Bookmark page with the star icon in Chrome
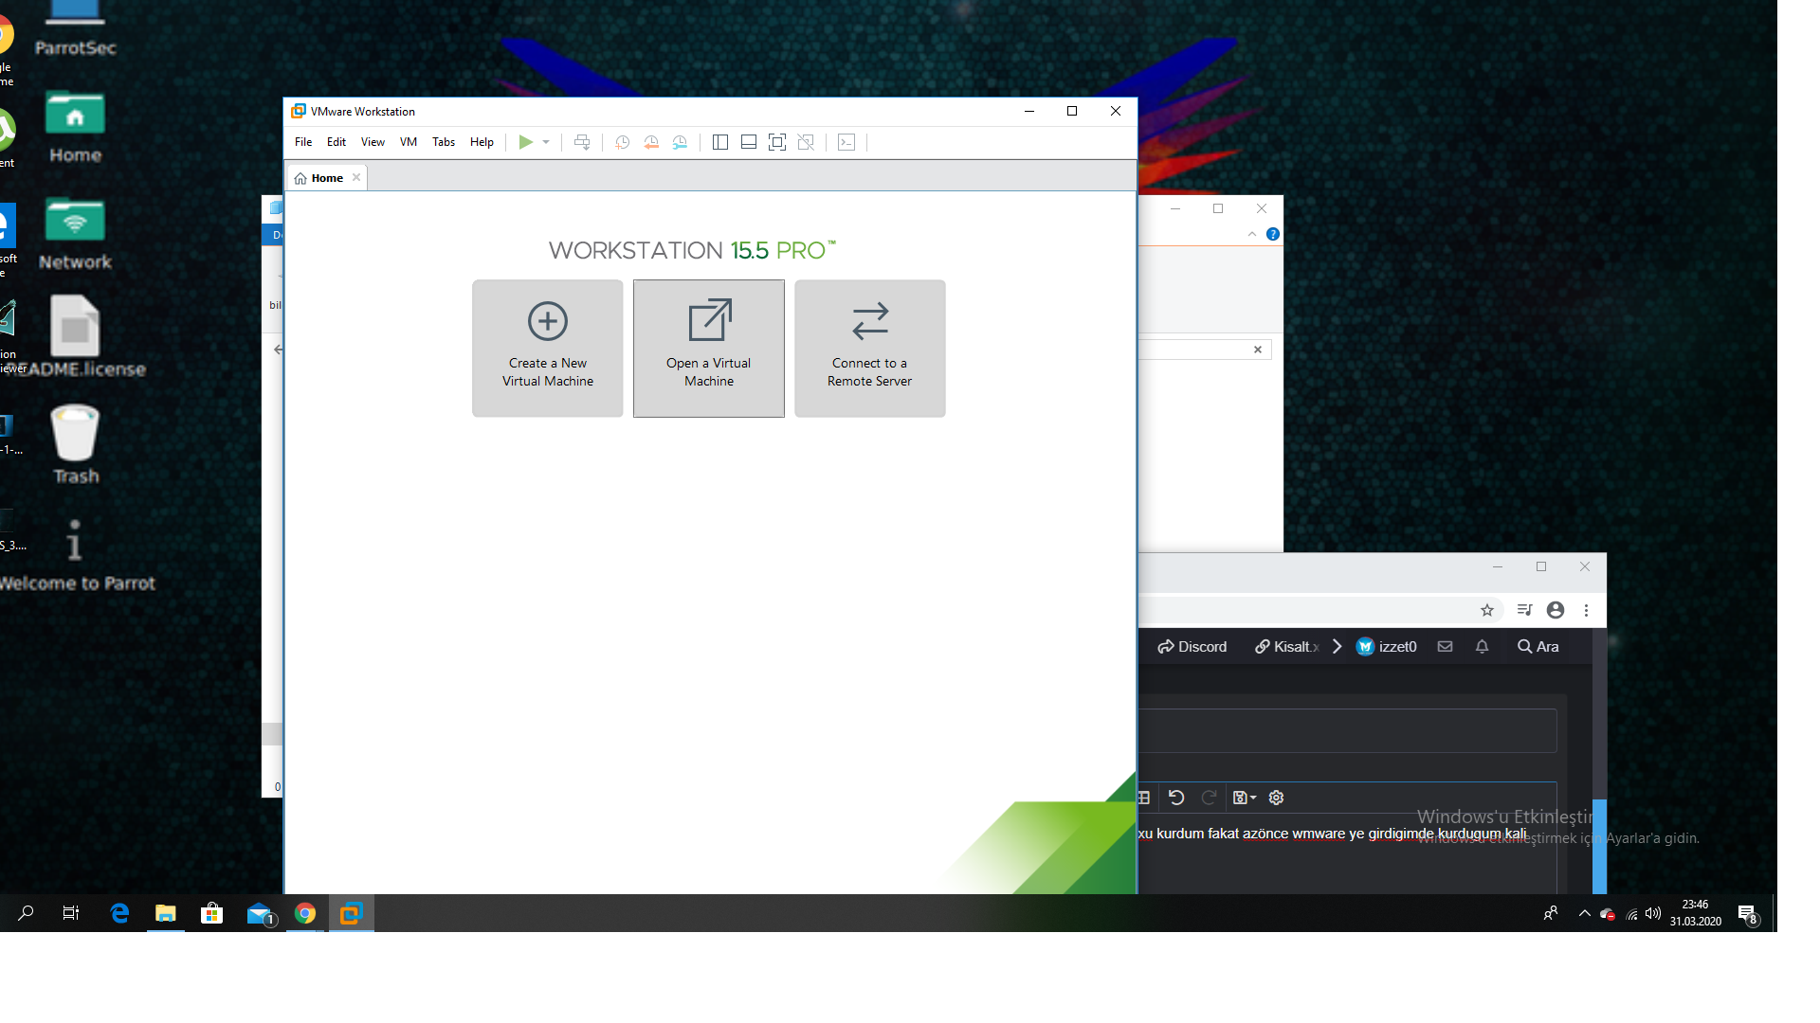 [1487, 610]
